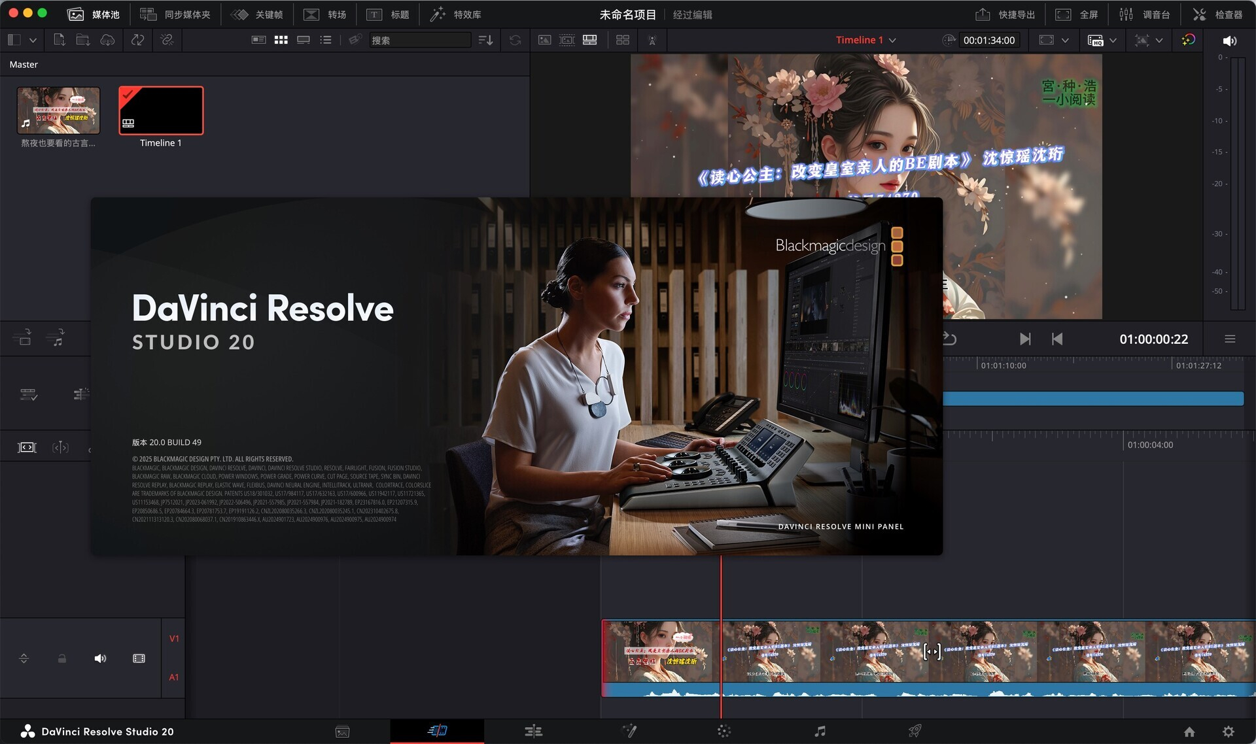Expand the panel layout chevron dropdown
This screenshot has height=744, width=1256.
coord(33,40)
